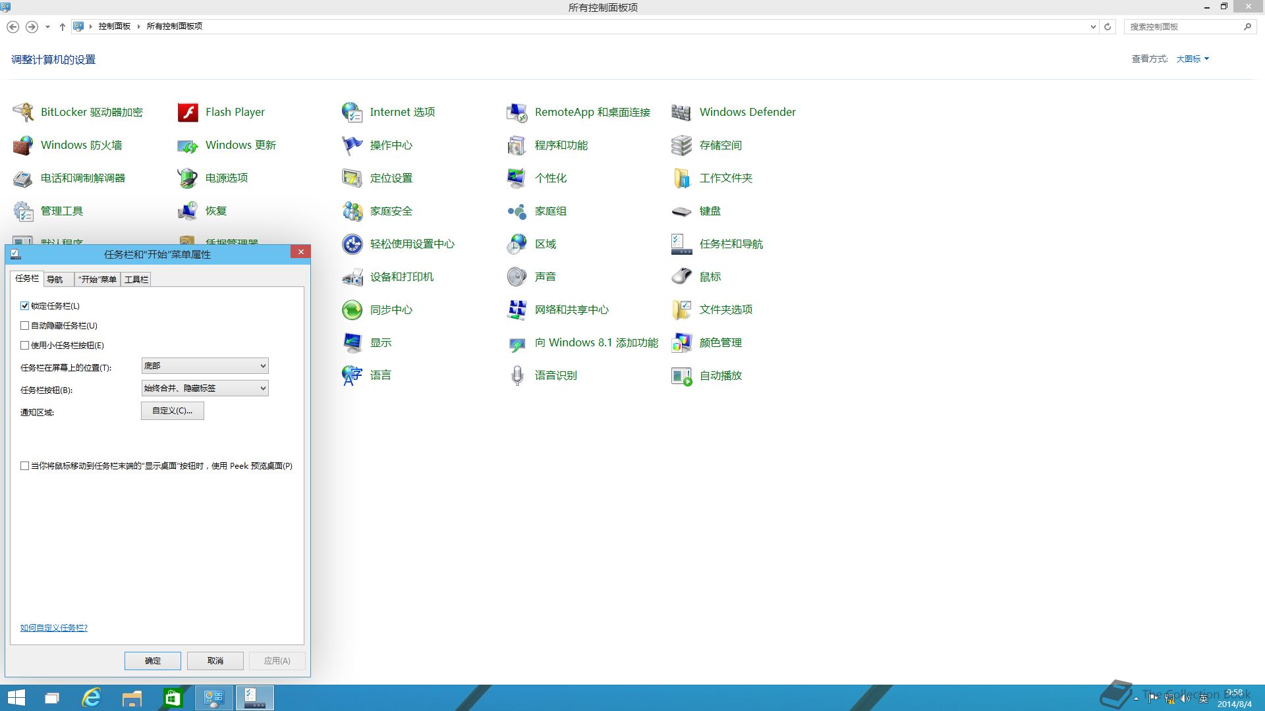
Task: Open 电源选项 icon
Action: pos(188,178)
